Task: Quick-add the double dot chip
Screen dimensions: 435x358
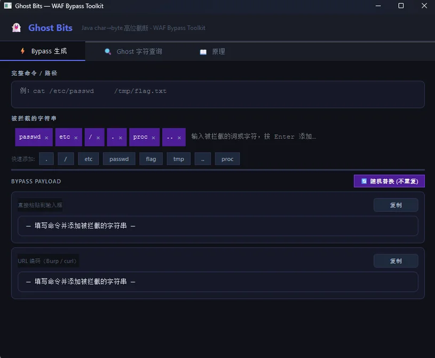Action: coord(203,159)
